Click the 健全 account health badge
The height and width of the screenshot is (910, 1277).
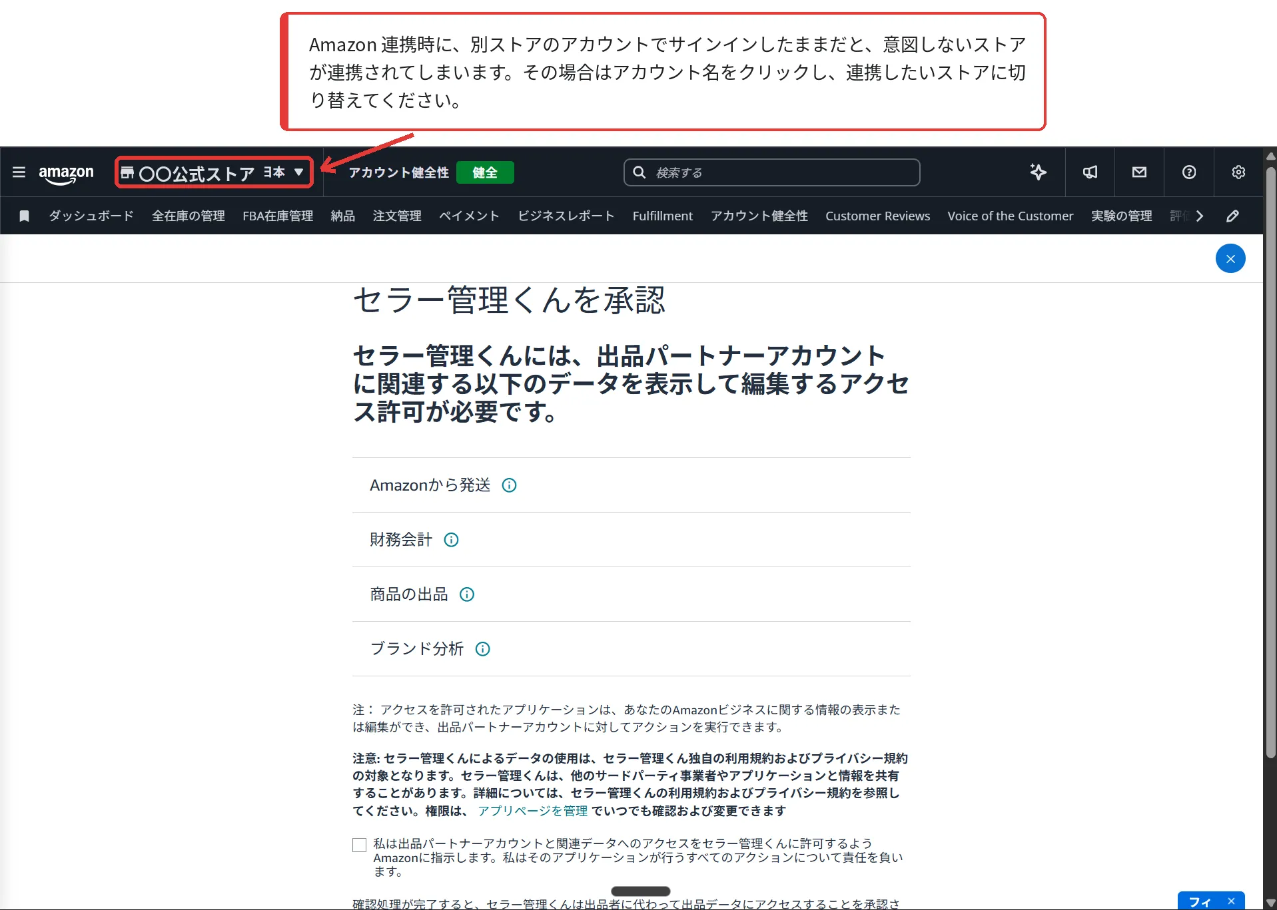click(485, 172)
